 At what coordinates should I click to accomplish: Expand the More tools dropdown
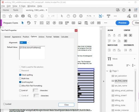135,59
